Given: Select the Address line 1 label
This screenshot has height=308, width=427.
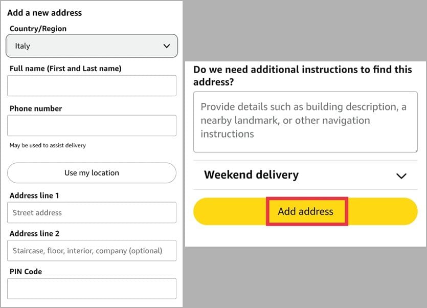Looking at the screenshot, I should [34, 195].
